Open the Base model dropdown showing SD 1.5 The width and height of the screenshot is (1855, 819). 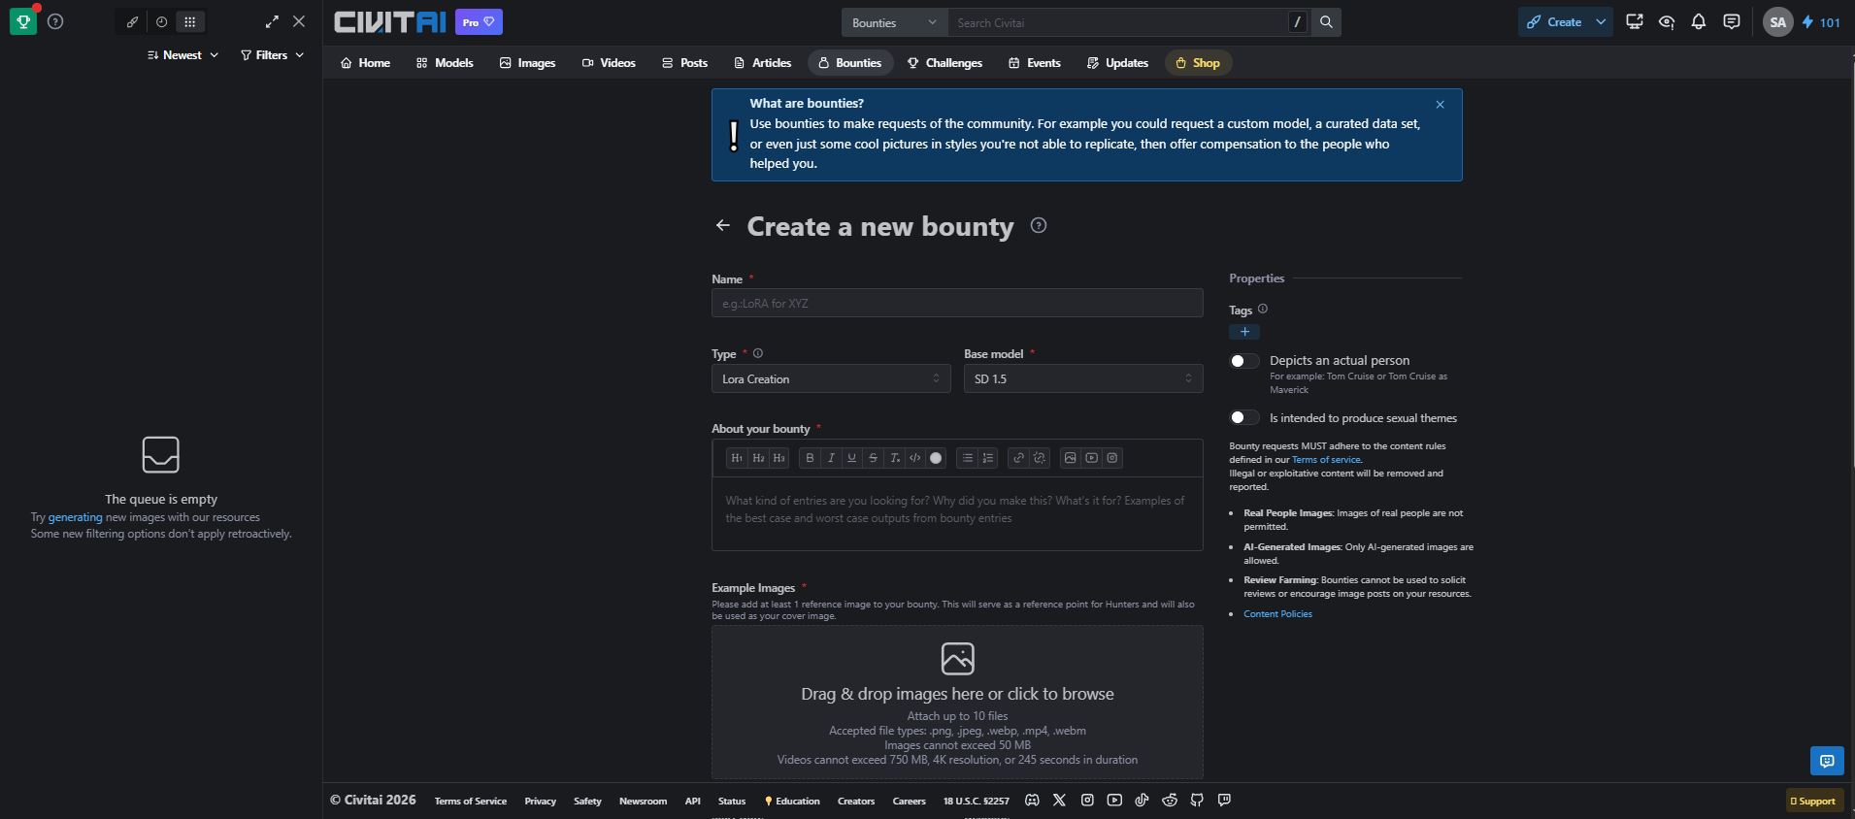(x=1083, y=378)
